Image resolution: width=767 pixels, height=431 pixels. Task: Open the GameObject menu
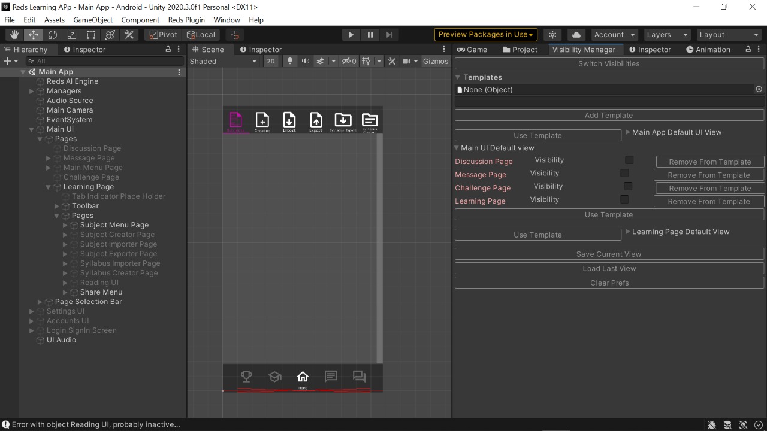pyautogui.click(x=93, y=20)
